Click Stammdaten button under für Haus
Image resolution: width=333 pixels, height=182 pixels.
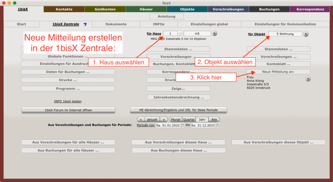tap(178, 49)
